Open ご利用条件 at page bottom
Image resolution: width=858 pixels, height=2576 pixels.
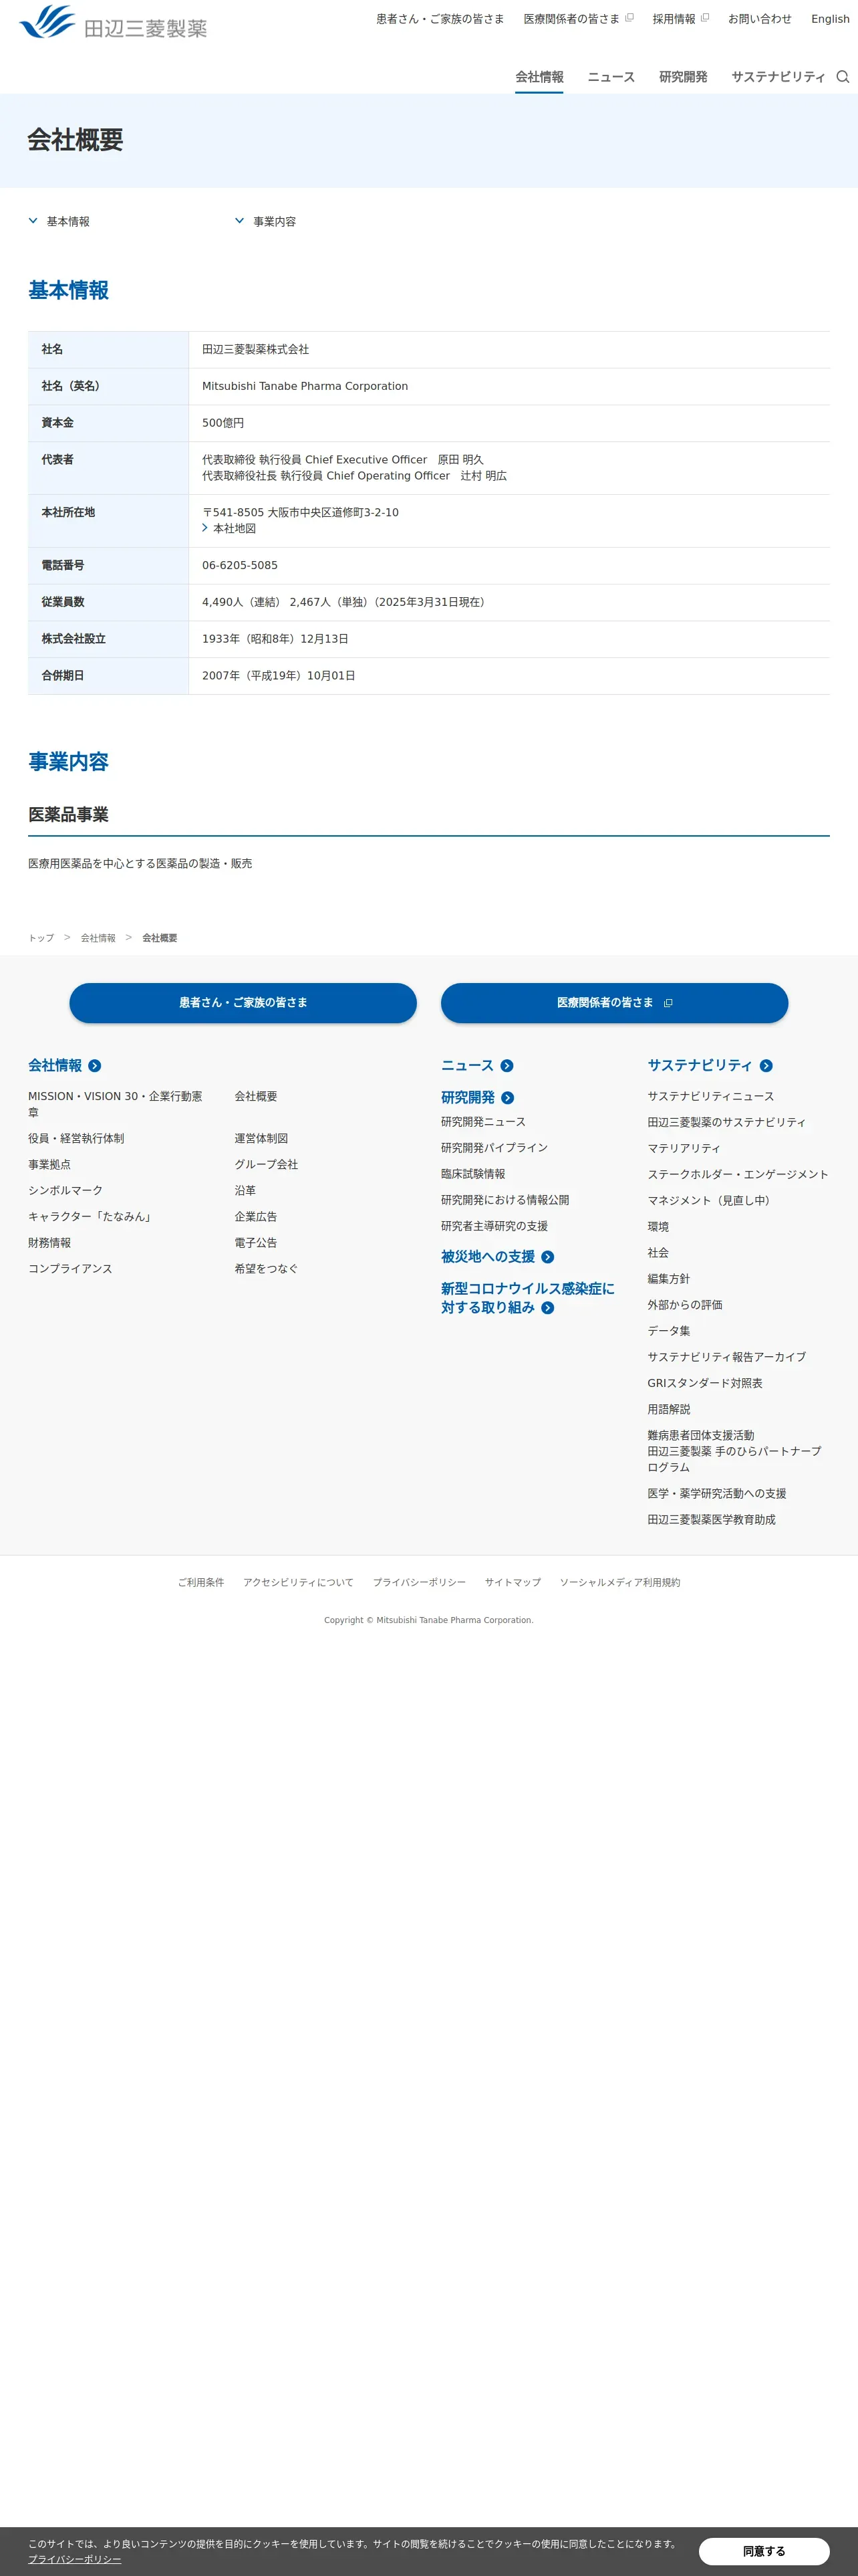pos(200,1582)
